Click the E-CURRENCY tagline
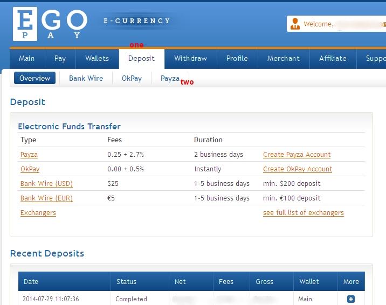This screenshot has height=305, width=386. [137, 21]
